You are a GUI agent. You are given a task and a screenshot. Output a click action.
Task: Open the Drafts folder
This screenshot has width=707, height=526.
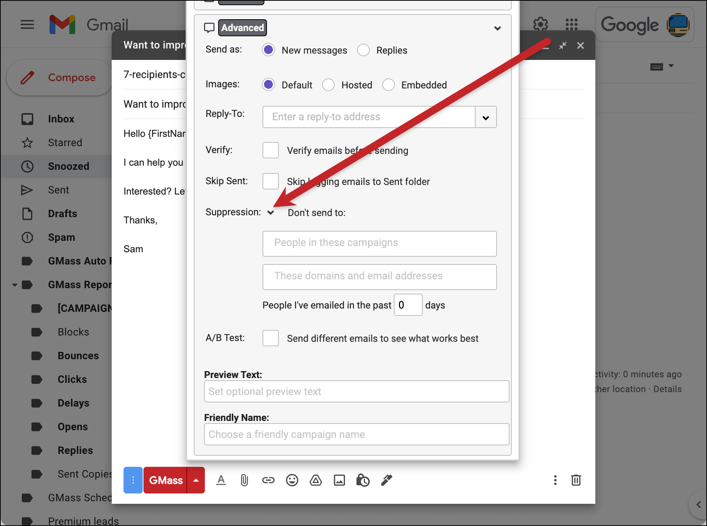62,213
